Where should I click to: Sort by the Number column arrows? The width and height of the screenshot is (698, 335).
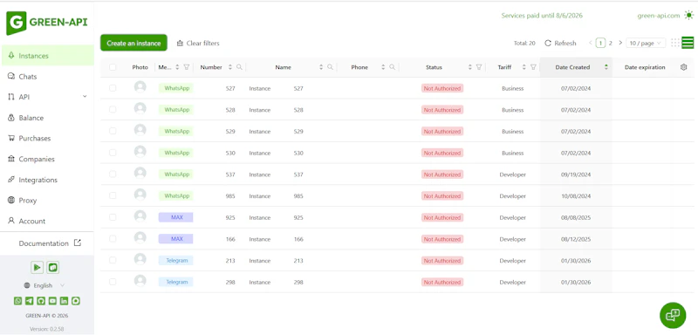click(230, 67)
